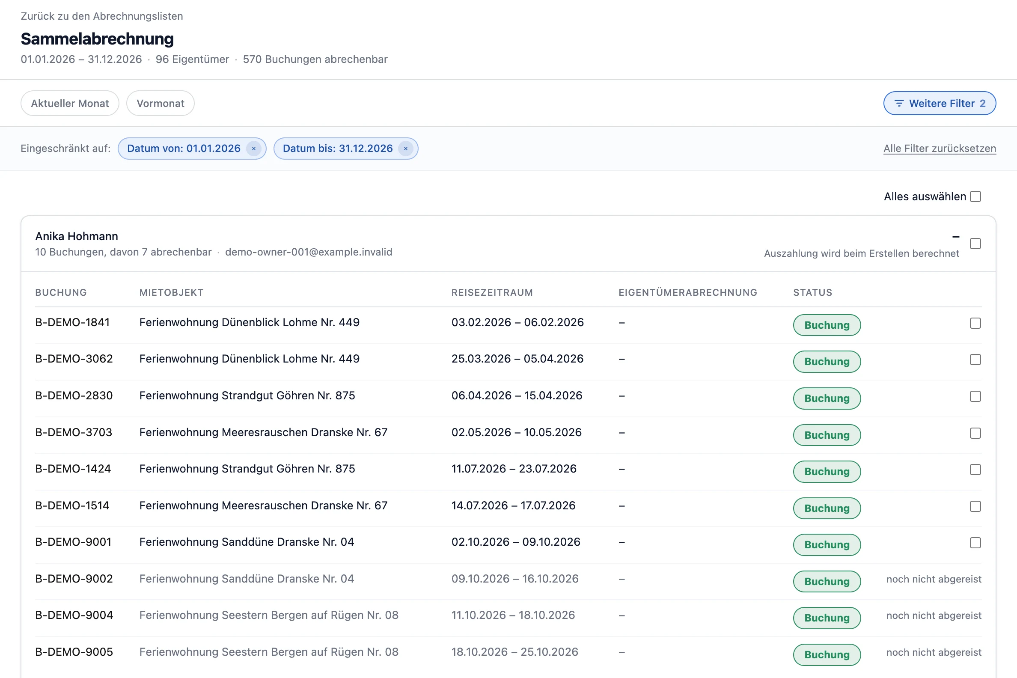Tick the Alles auswählen checkbox
Screen dimensions: 1017x678
click(x=975, y=196)
